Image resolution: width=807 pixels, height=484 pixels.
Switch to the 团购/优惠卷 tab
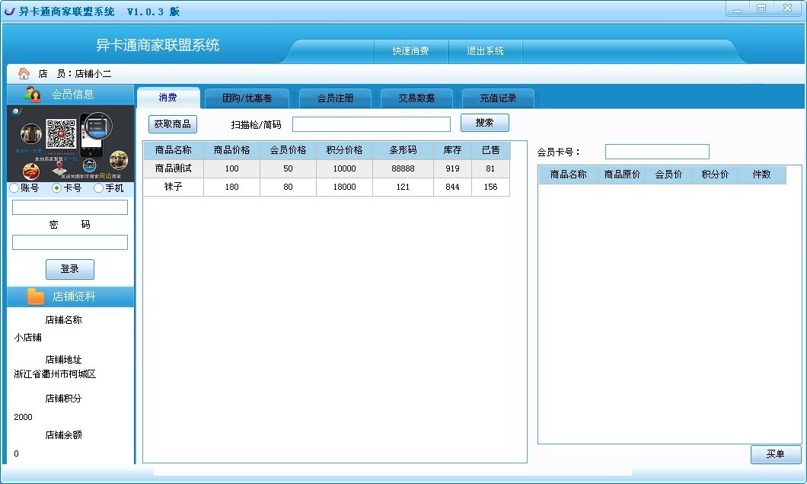[x=247, y=98]
